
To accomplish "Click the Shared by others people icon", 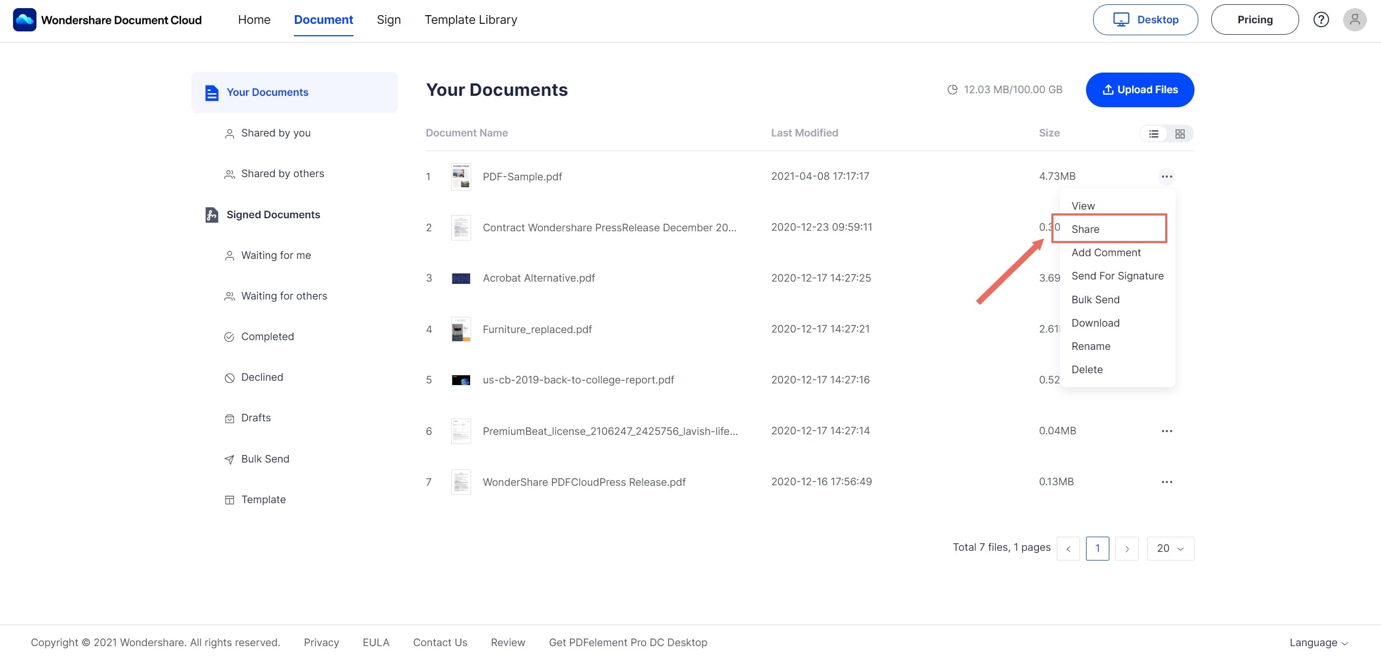I will tap(229, 174).
